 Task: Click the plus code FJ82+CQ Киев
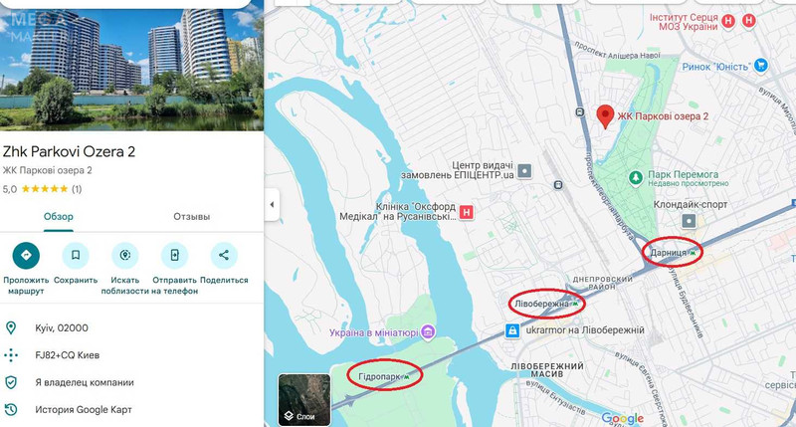(67, 355)
